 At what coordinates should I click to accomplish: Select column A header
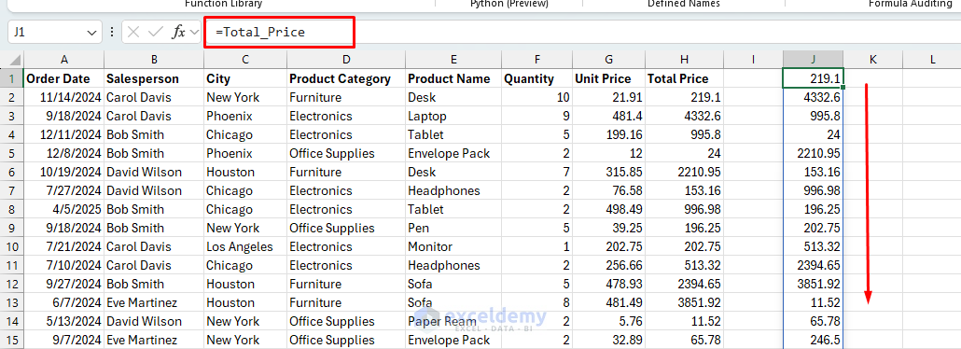click(63, 60)
